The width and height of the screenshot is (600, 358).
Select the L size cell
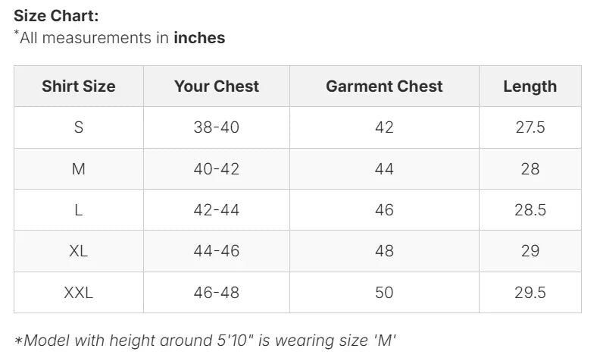(79, 210)
